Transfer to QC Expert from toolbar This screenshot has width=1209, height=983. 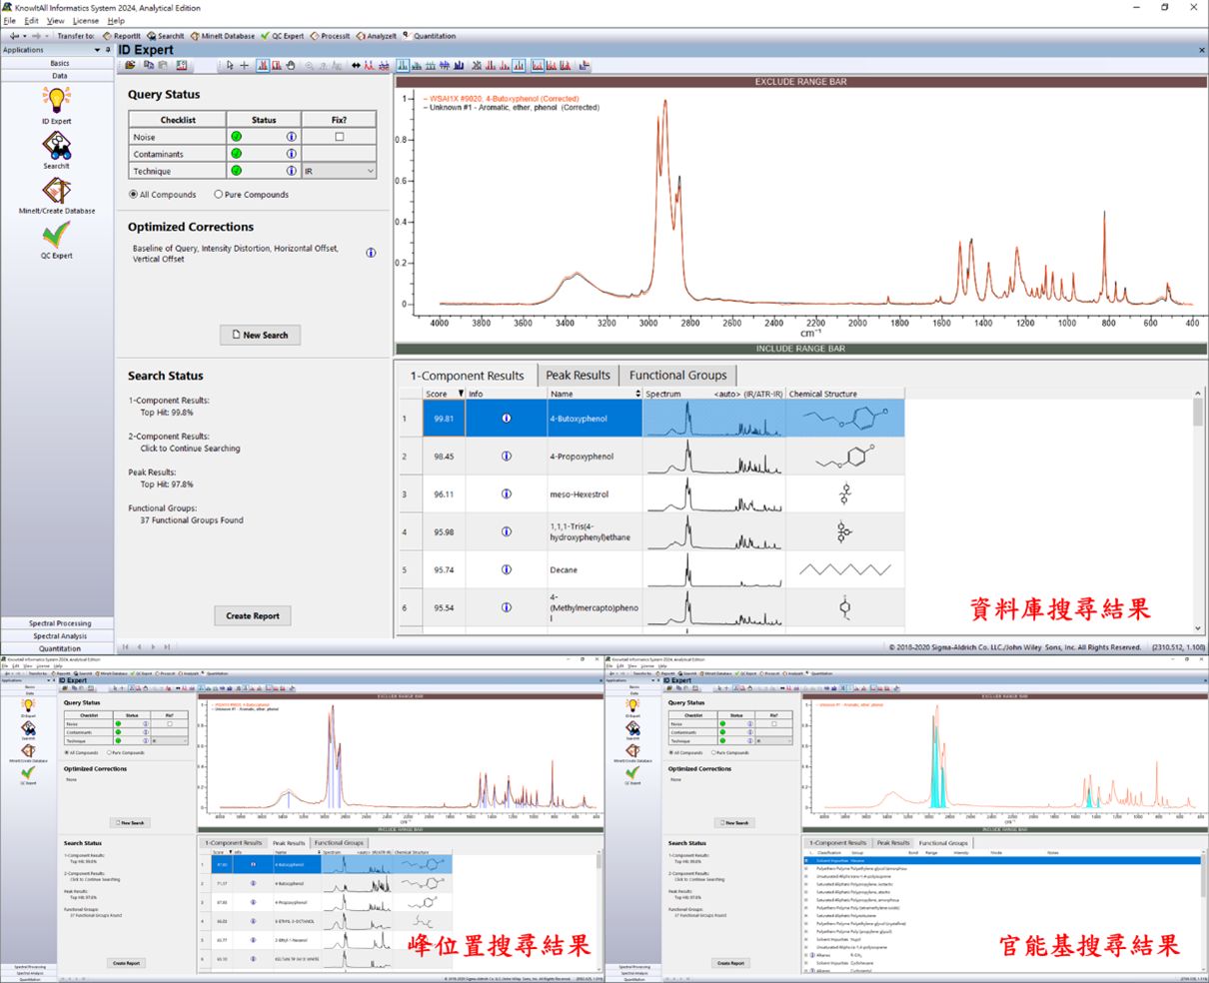tap(283, 36)
